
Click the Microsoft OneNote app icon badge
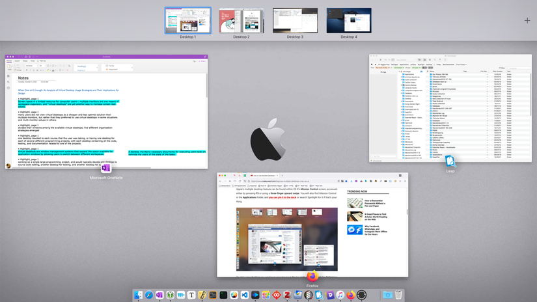pyautogui.click(x=106, y=168)
